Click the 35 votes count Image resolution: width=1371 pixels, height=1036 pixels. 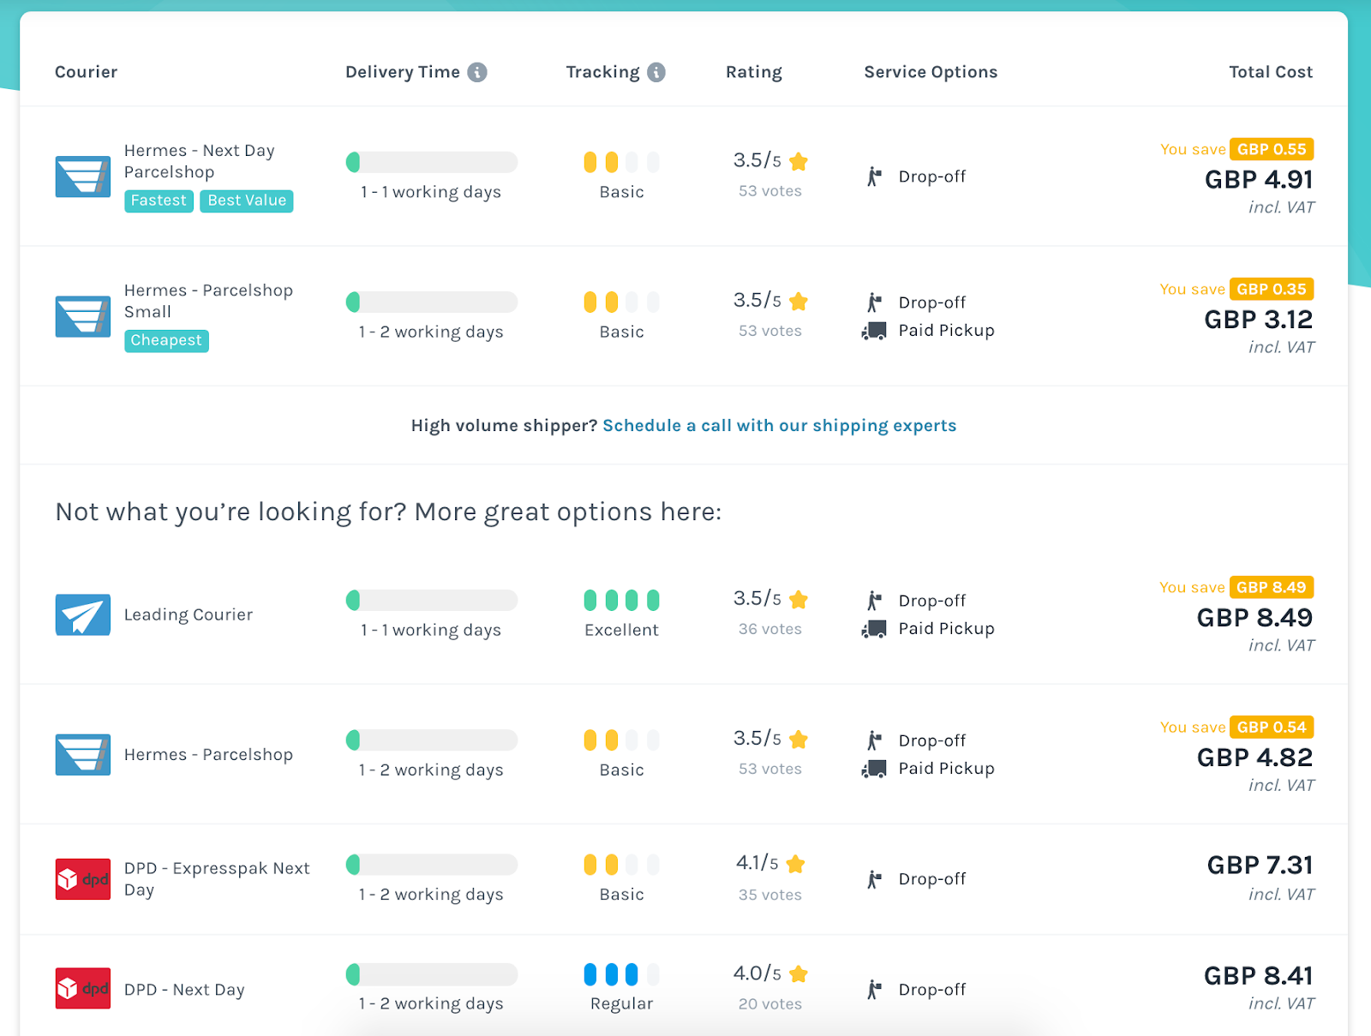point(770,895)
